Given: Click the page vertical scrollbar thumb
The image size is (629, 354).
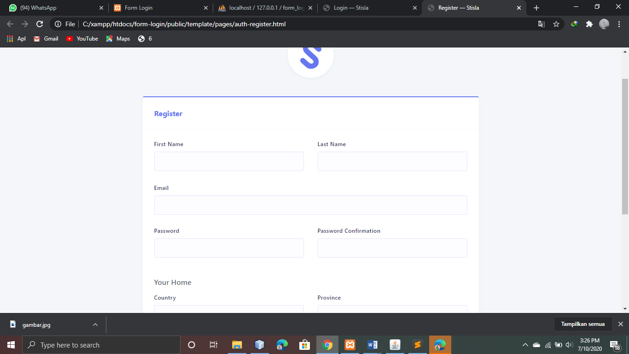Looking at the screenshot, I should click(x=625, y=146).
